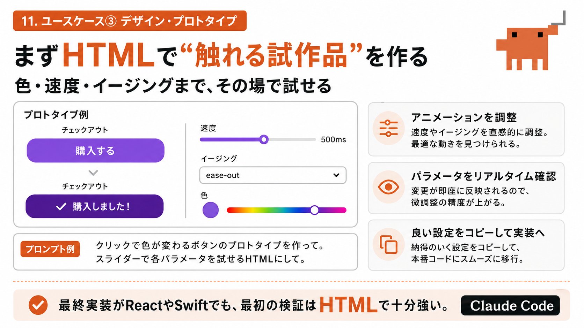The width and height of the screenshot is (584, 328).
Task: Click the text 最終実装がReactやSwiftでも、最初の検証は
Action: 187,305
